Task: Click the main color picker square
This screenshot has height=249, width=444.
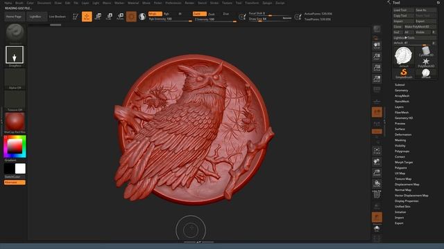Action: [15, 146]
